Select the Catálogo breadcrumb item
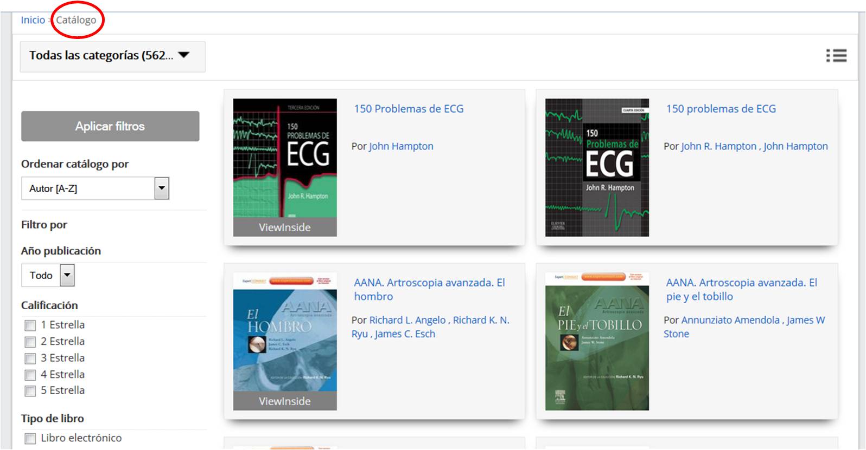 point(76,20)
